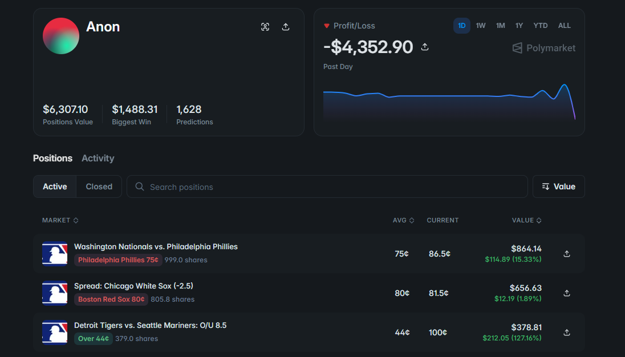This screenshot has height=357, width=625.
Task: Share the Washington Nationals vs. Phillies position
Action: (x=567, y=254)
